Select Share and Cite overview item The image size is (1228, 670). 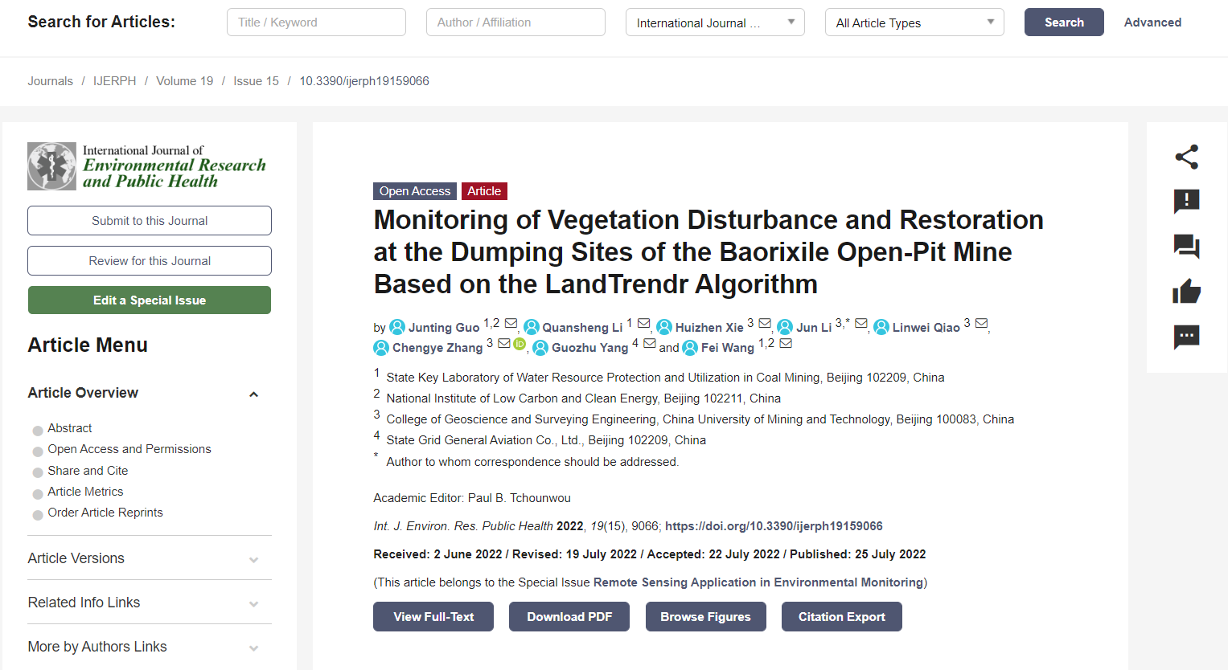[88, 471]
